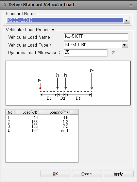Select row 2 number cell
Screen dimensions: 137x182
point(9,122)
